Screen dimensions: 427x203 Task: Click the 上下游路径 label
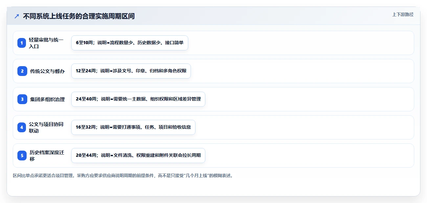[403, 14]
